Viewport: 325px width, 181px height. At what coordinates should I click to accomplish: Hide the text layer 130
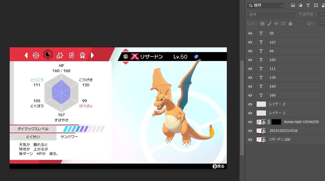pos(250,77)
